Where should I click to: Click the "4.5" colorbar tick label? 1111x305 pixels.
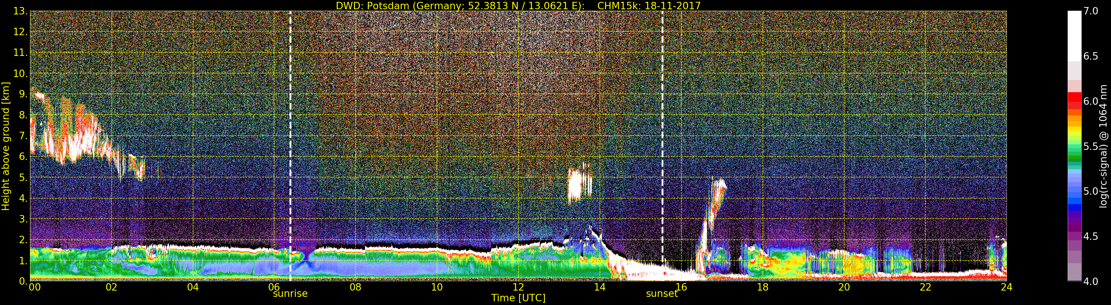click(x=1091, y=237)
